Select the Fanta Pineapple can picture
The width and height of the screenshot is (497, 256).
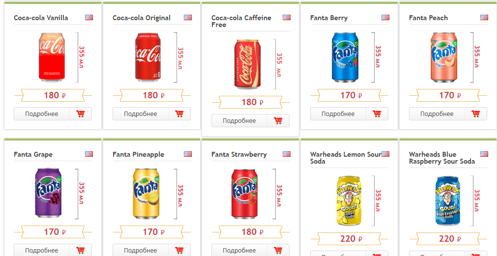coord(146,193)
